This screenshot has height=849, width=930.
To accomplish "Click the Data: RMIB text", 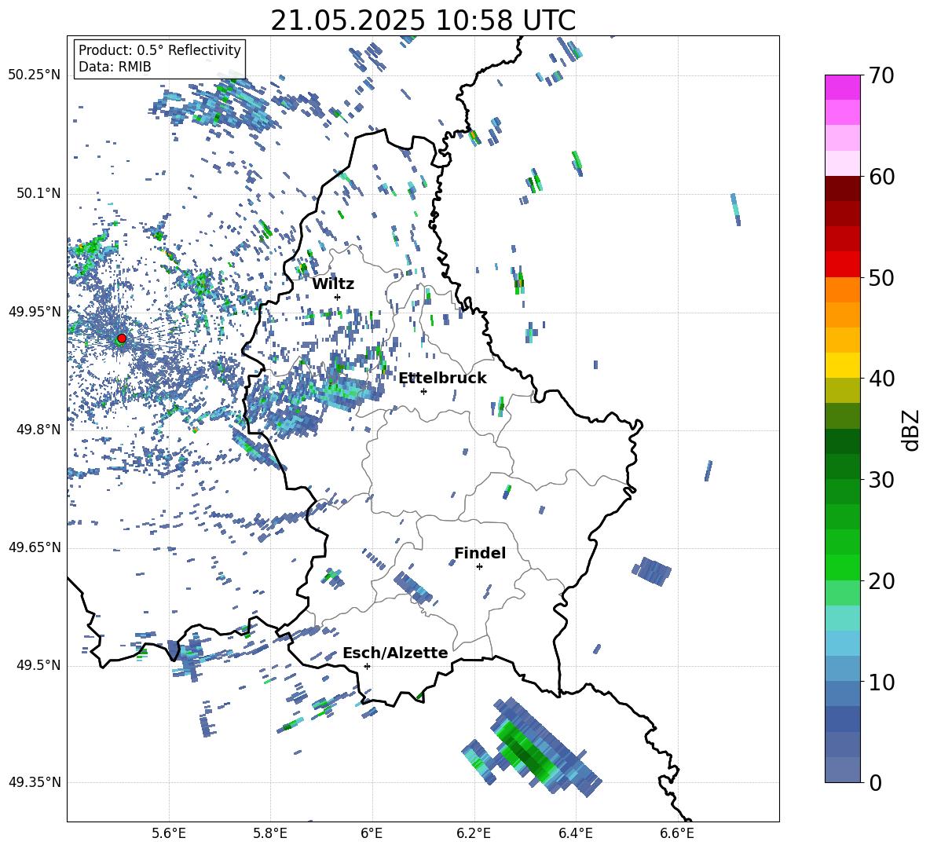I will pos(115,67).
